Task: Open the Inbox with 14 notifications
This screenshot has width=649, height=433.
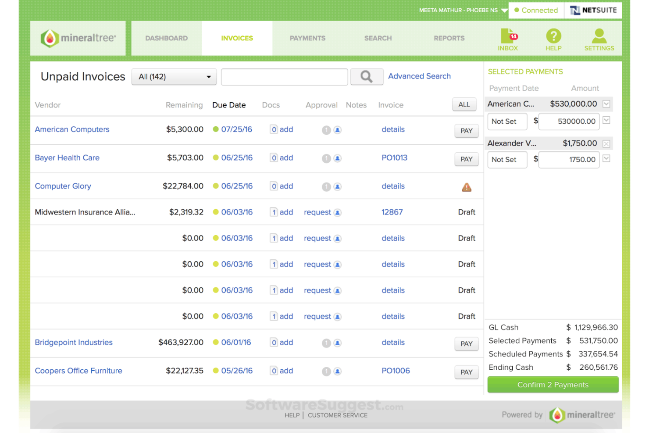Action: click(508, 39)
